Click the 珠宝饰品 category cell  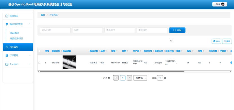click(x=93, y=63)
